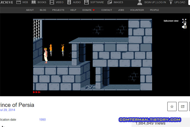Click the red health triangles in game
Image resolution: width=190 pixels, height=127 pixels.
pos(37,92)
